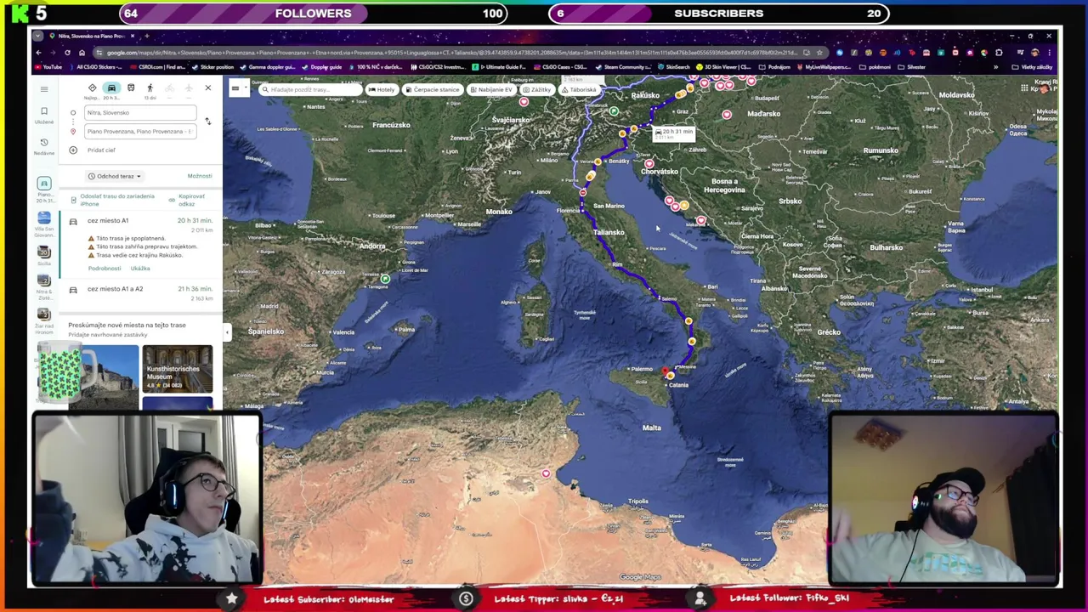Select the cycling travel mode

coord(169,88)
